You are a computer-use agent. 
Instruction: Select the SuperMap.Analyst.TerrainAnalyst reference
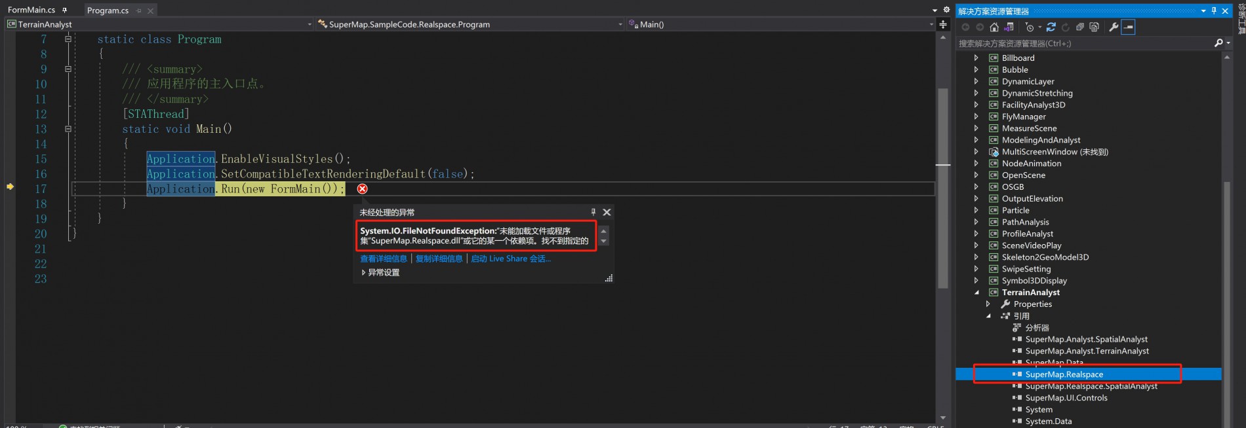pyautogui.click(x=1087, y=351)
